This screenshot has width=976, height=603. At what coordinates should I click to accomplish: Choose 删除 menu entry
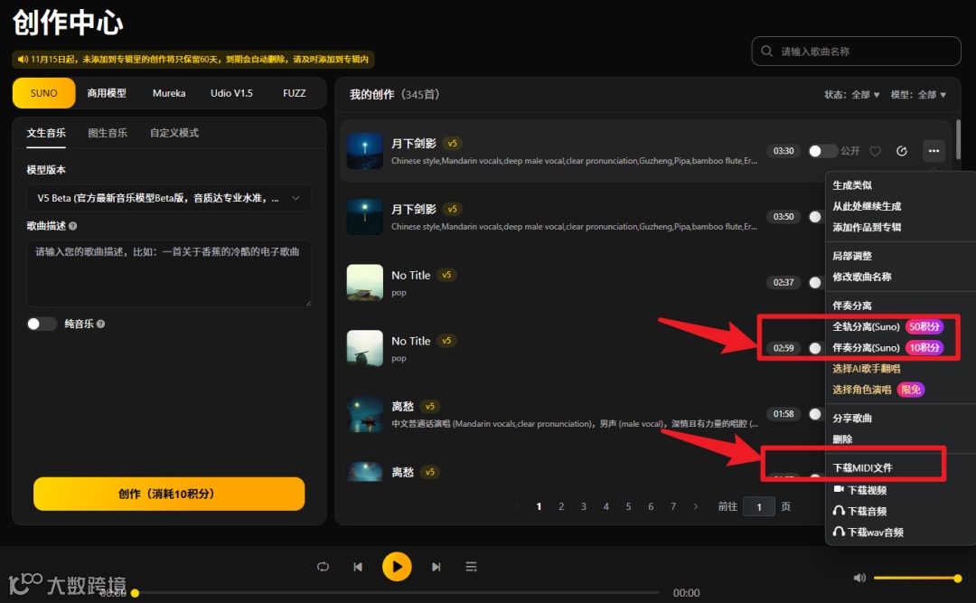pos(842,439)
